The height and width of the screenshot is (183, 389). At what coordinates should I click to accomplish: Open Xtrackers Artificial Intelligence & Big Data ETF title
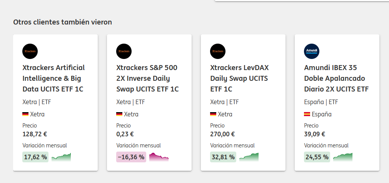pyautogui.click(x=53, y=78)
